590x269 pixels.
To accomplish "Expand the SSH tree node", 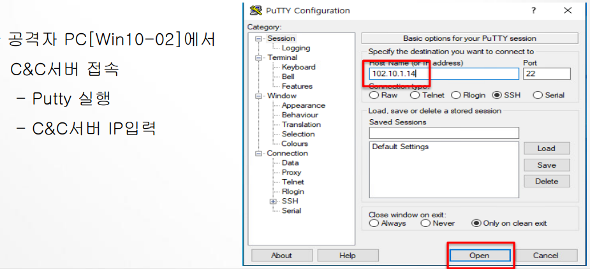I will click(x=273, y=201).
